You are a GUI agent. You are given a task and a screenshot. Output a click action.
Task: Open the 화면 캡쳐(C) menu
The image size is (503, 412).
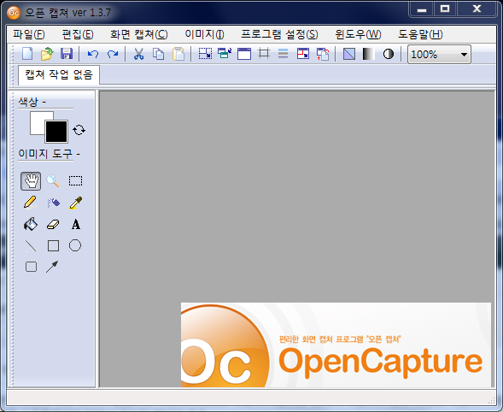139,34
